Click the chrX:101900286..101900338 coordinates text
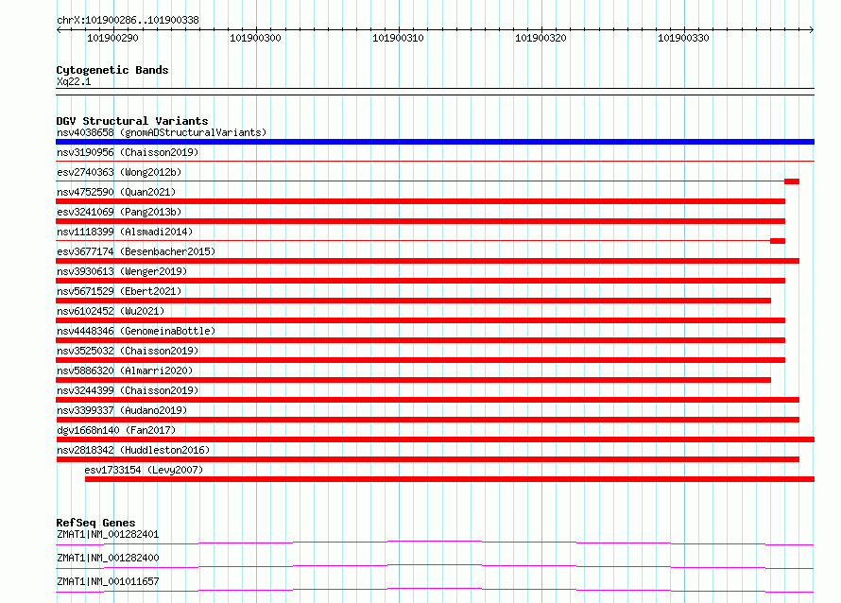The height and width of the screenshot is (603, 841). [x=128, y=20]
